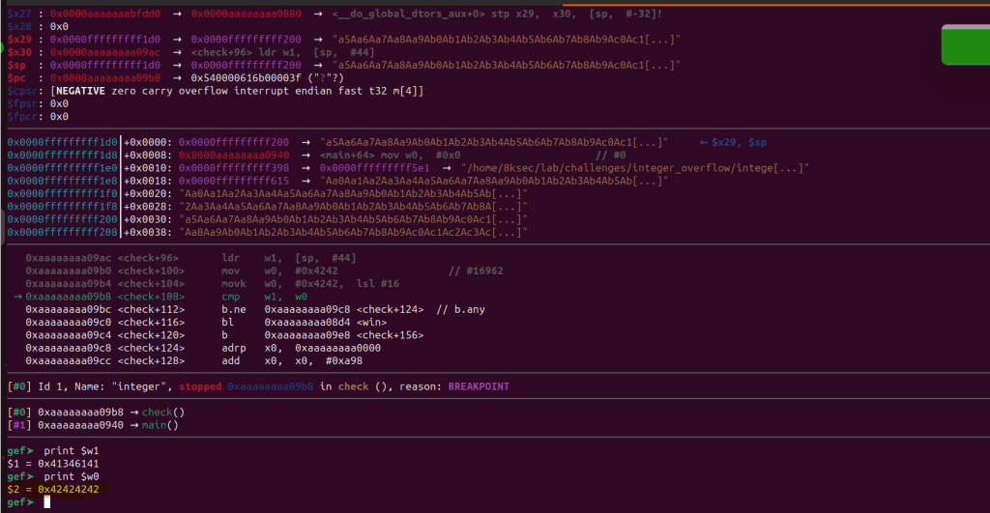Click the $pc register label

[17, 78]
